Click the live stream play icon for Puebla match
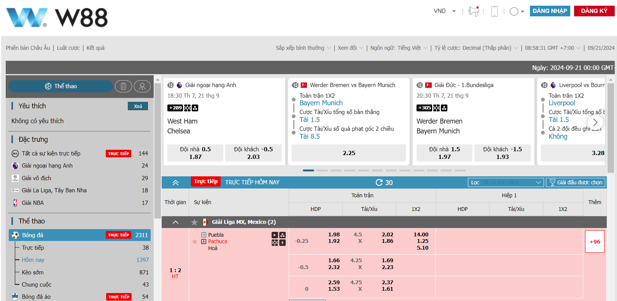Screen dimensions: 617x301 point(275,235)
